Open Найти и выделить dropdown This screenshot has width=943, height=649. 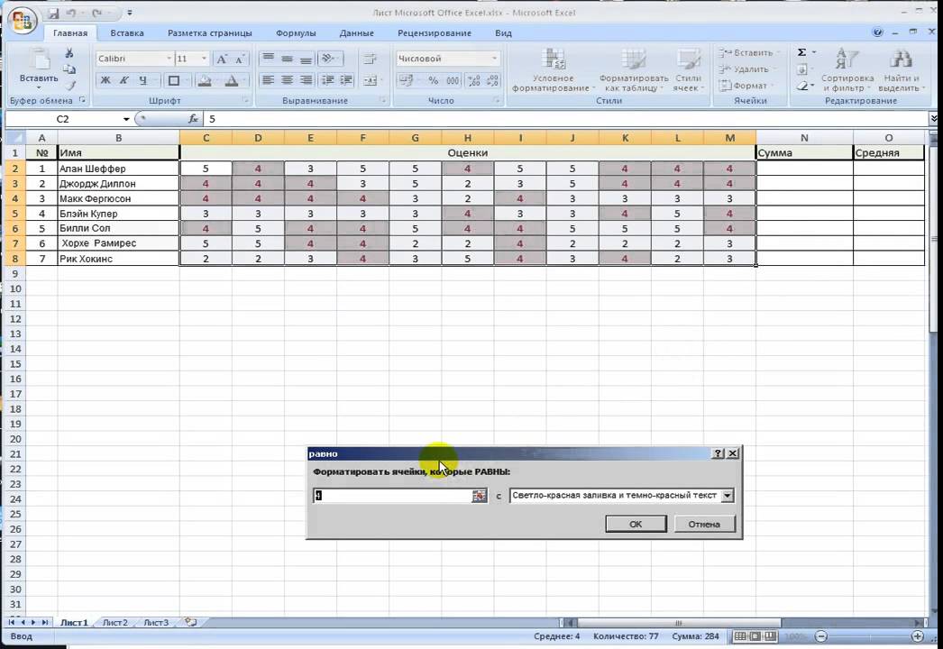pyautogui.click(x=901, y=70)
